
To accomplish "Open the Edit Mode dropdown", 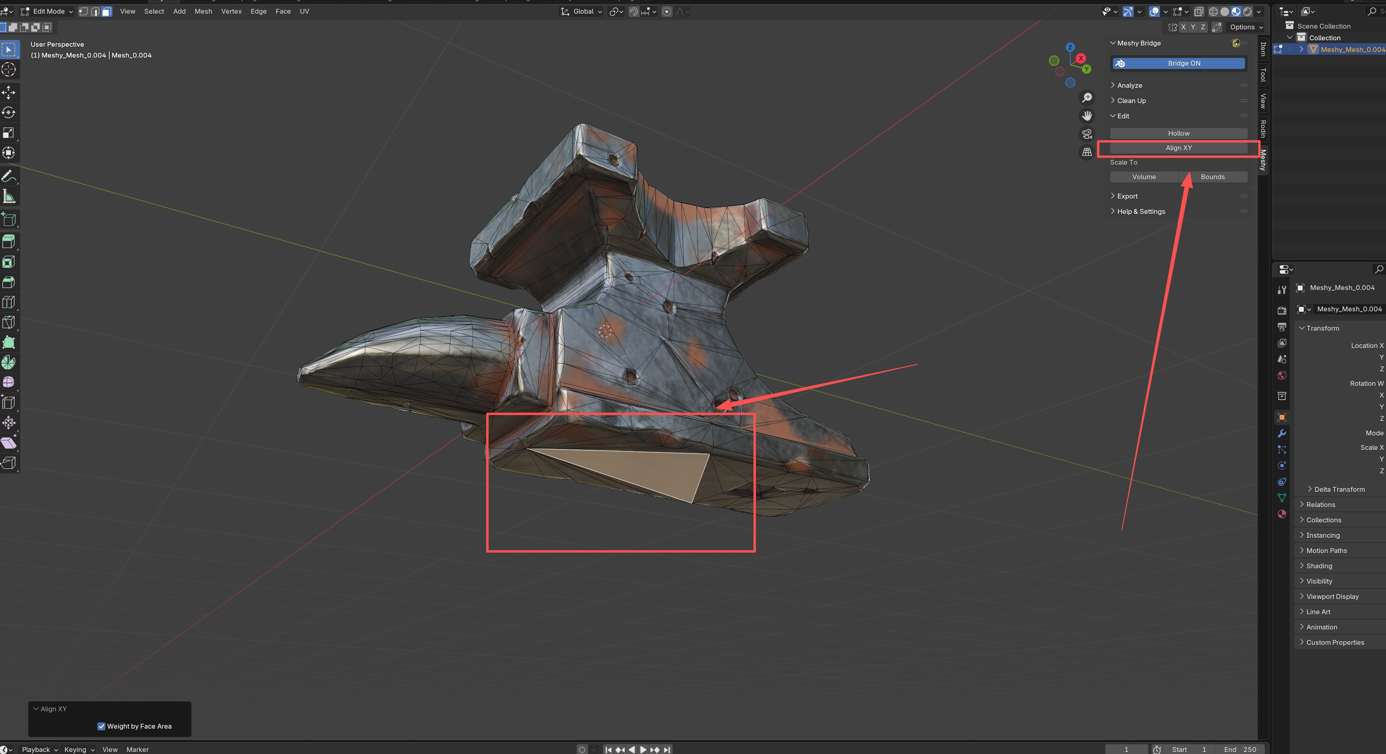I will click(47, 11).
